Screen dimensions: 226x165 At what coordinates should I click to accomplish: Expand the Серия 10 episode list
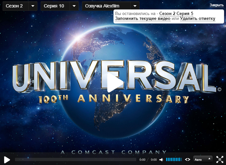tap(60, 6)
